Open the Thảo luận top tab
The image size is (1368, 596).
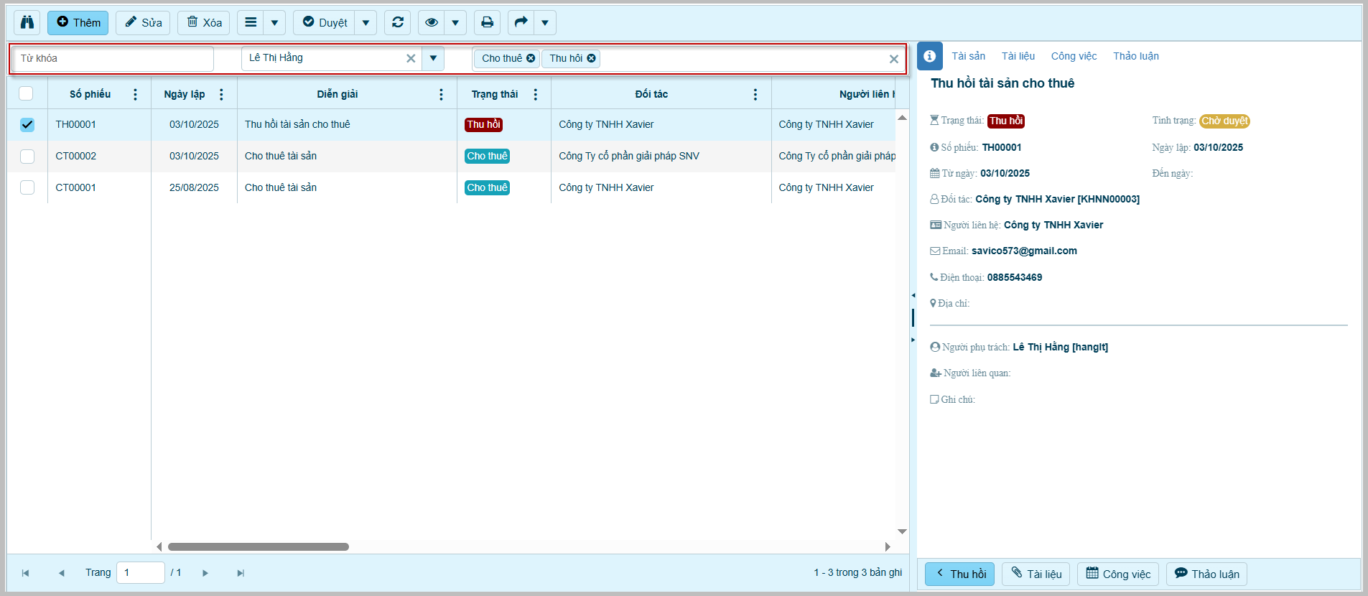(1135, 56)
